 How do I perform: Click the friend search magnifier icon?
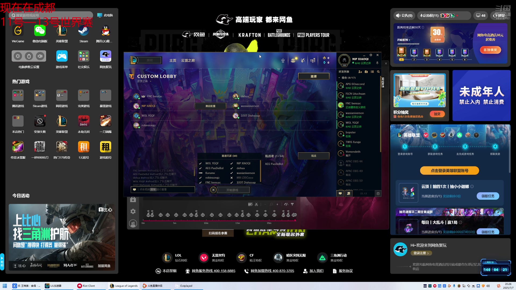378,72
